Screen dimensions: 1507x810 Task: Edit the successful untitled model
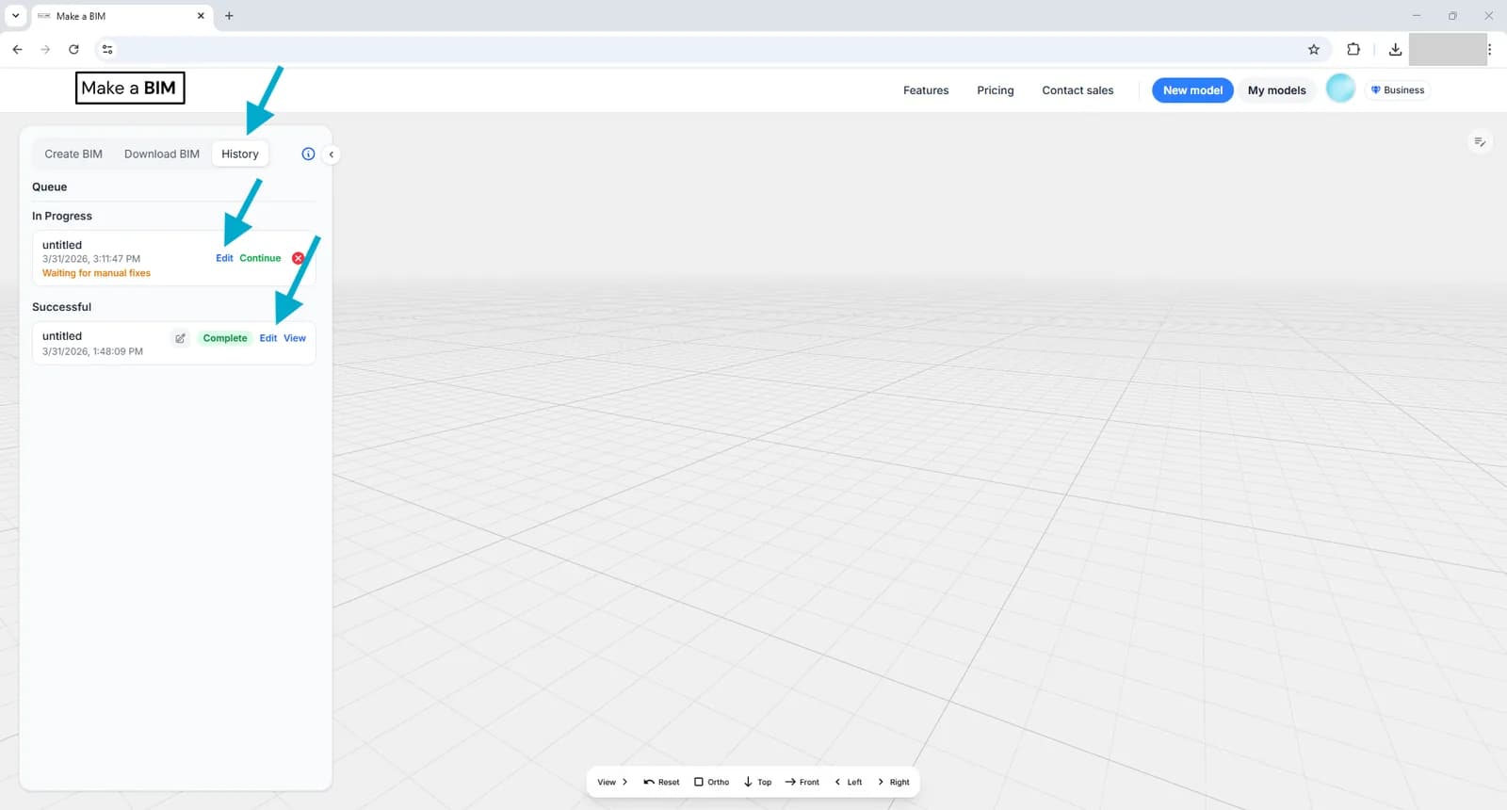coord(268,338)
